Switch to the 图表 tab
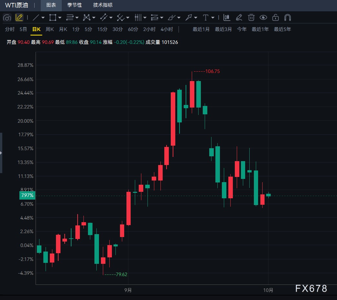The width and height of the screenshot is (337, 300). coord(51,5)
